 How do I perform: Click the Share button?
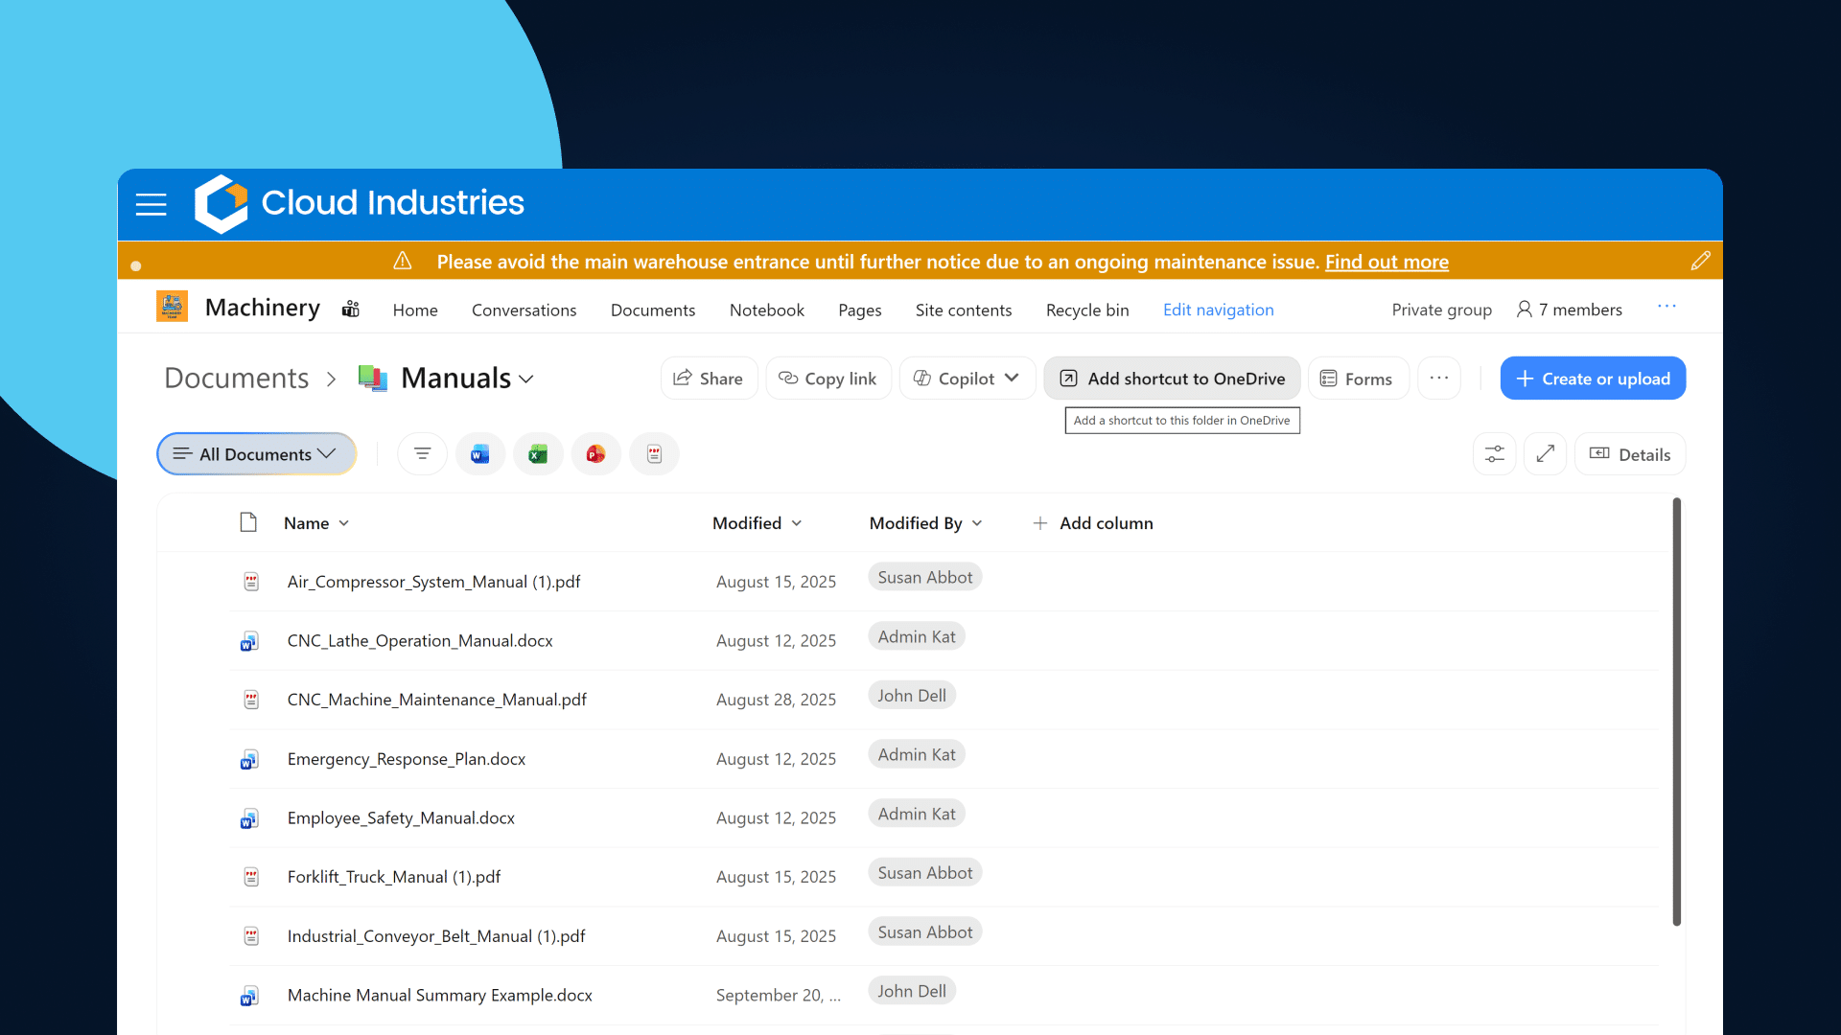point(709,379)
